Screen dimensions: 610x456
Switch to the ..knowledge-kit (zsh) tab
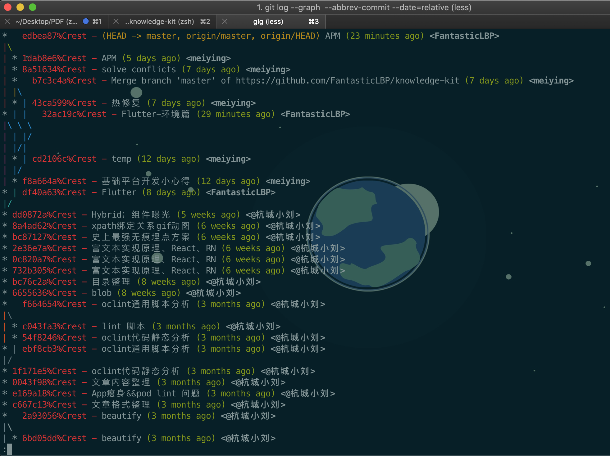point(159,21)
